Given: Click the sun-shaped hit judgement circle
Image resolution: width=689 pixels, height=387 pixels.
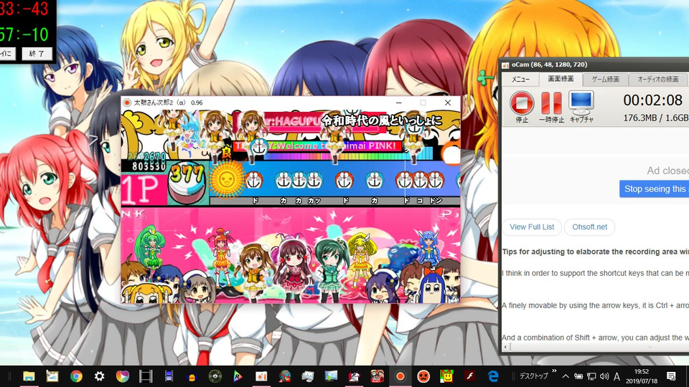Looking at the screenshot, I should point(226,179).
